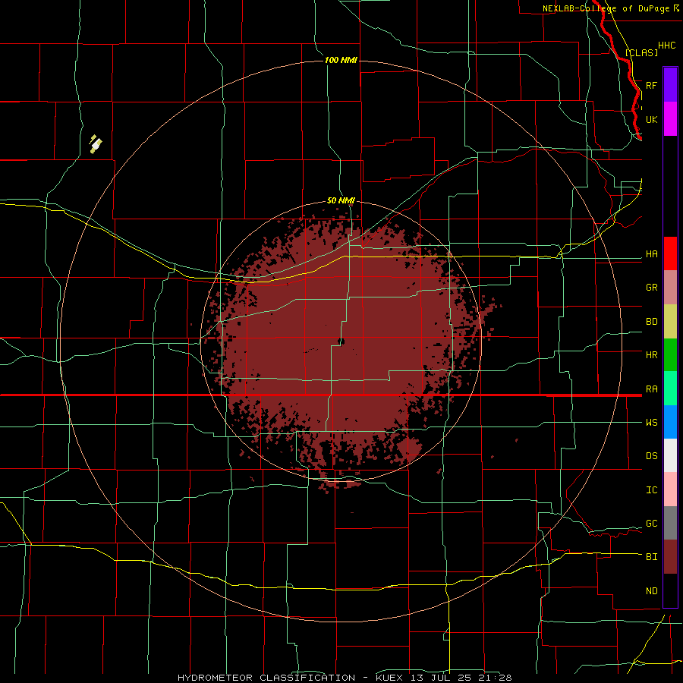Image resolution: width=683 pixels, height=683 pixels.
Task: Click the 100 NMI range ring label
Action: pos(341,60)
